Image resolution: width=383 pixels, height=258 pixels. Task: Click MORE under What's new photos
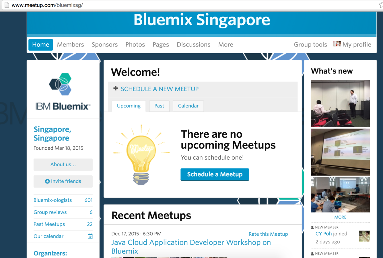pyautogui.click(x=340, y=217)
